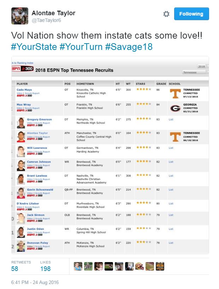Image resolution: width=219 pixels, height=289 pixels.
Task: Sort by the GRADE column header
Action: point(161,84)
